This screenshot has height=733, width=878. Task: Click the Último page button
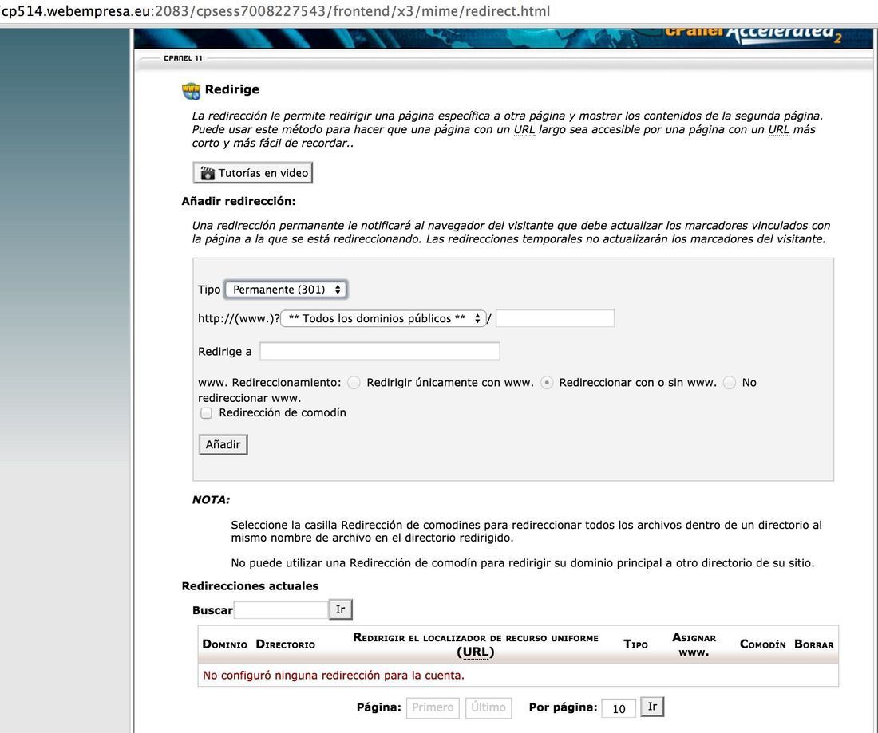488,707
